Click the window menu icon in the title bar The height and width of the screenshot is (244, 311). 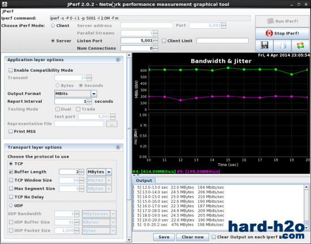[x=5, y=4]
